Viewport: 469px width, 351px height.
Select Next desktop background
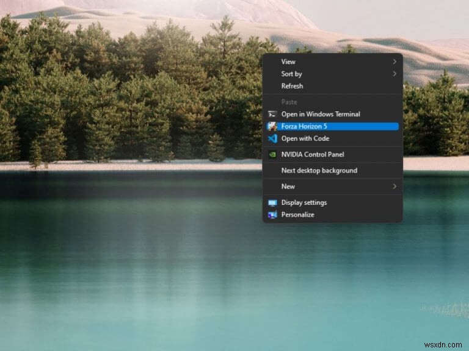(332, 171)
